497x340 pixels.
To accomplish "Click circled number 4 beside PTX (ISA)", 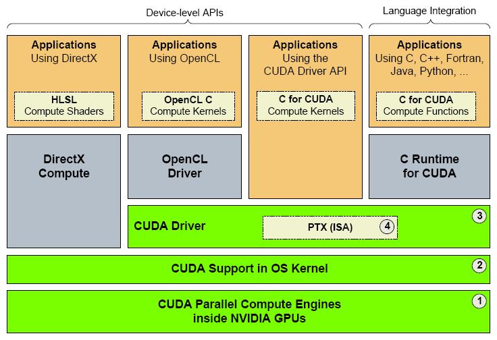I will coord(387,227).
